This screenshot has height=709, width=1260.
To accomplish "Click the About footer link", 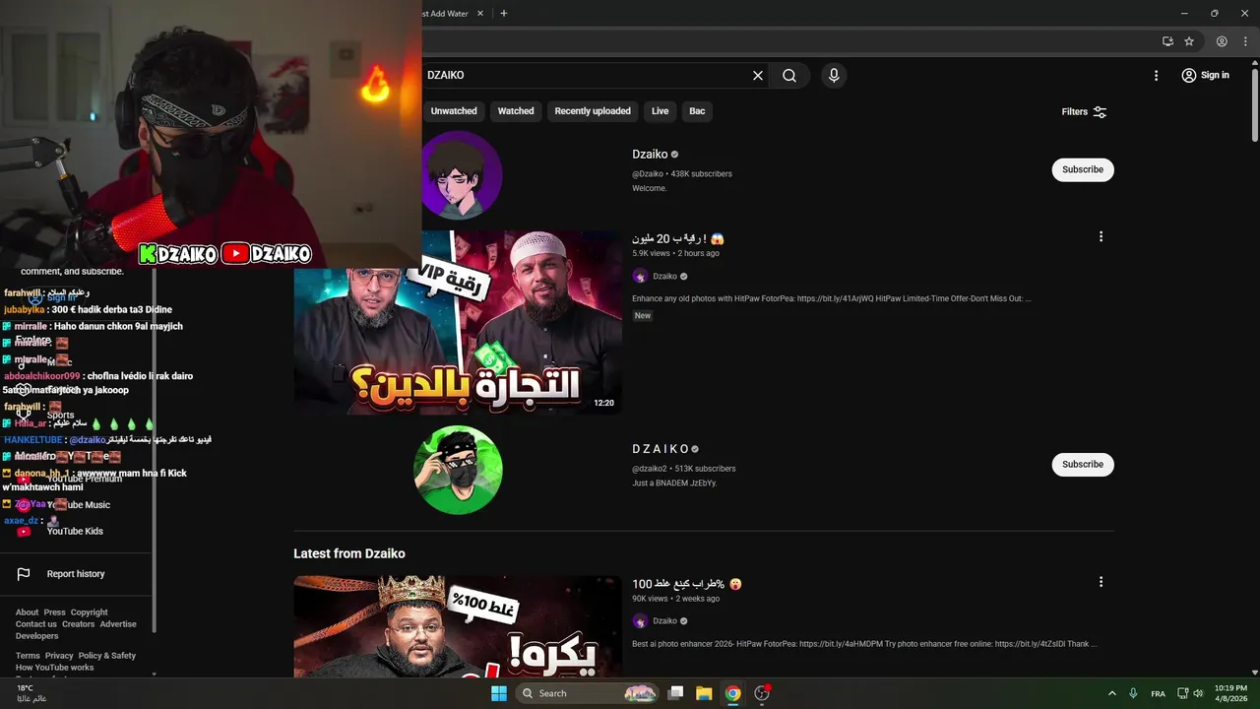I will click(x=27, y=612).
